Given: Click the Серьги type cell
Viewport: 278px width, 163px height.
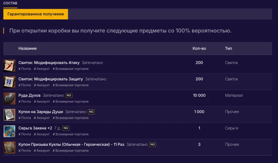Looking at the screenshot, I should point(231,128).
